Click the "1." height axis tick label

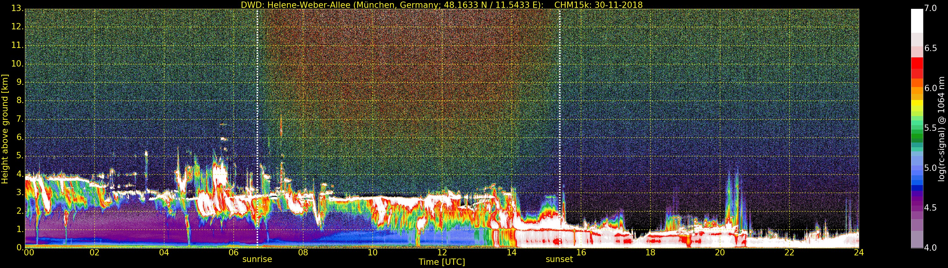click(x=20, y=229)
